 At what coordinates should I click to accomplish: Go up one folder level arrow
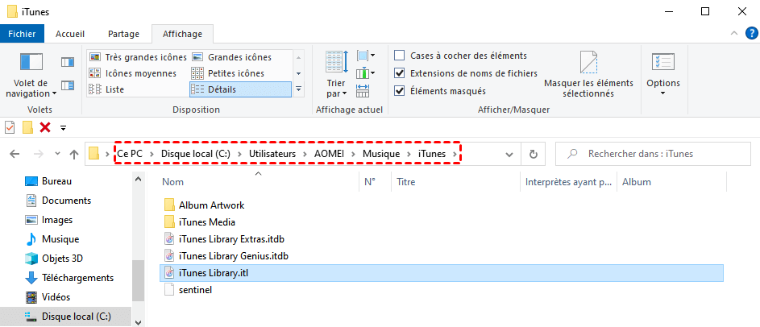coord(73,155)
